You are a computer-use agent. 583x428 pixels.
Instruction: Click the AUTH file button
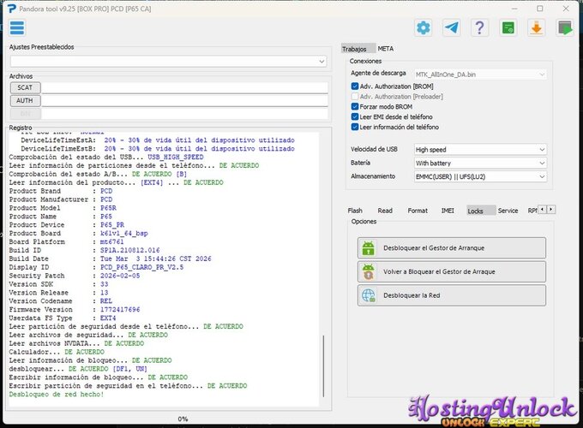[x=25, y=101]
